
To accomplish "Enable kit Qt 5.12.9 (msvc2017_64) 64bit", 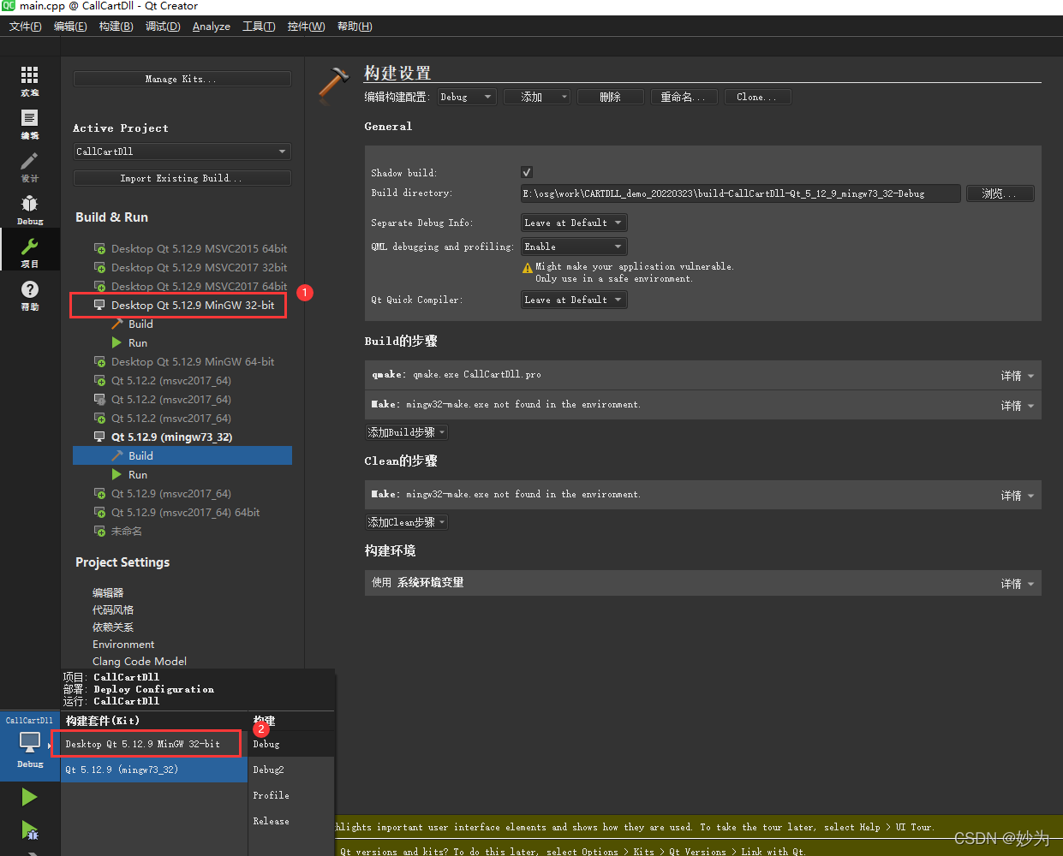I will click(176, 512).
